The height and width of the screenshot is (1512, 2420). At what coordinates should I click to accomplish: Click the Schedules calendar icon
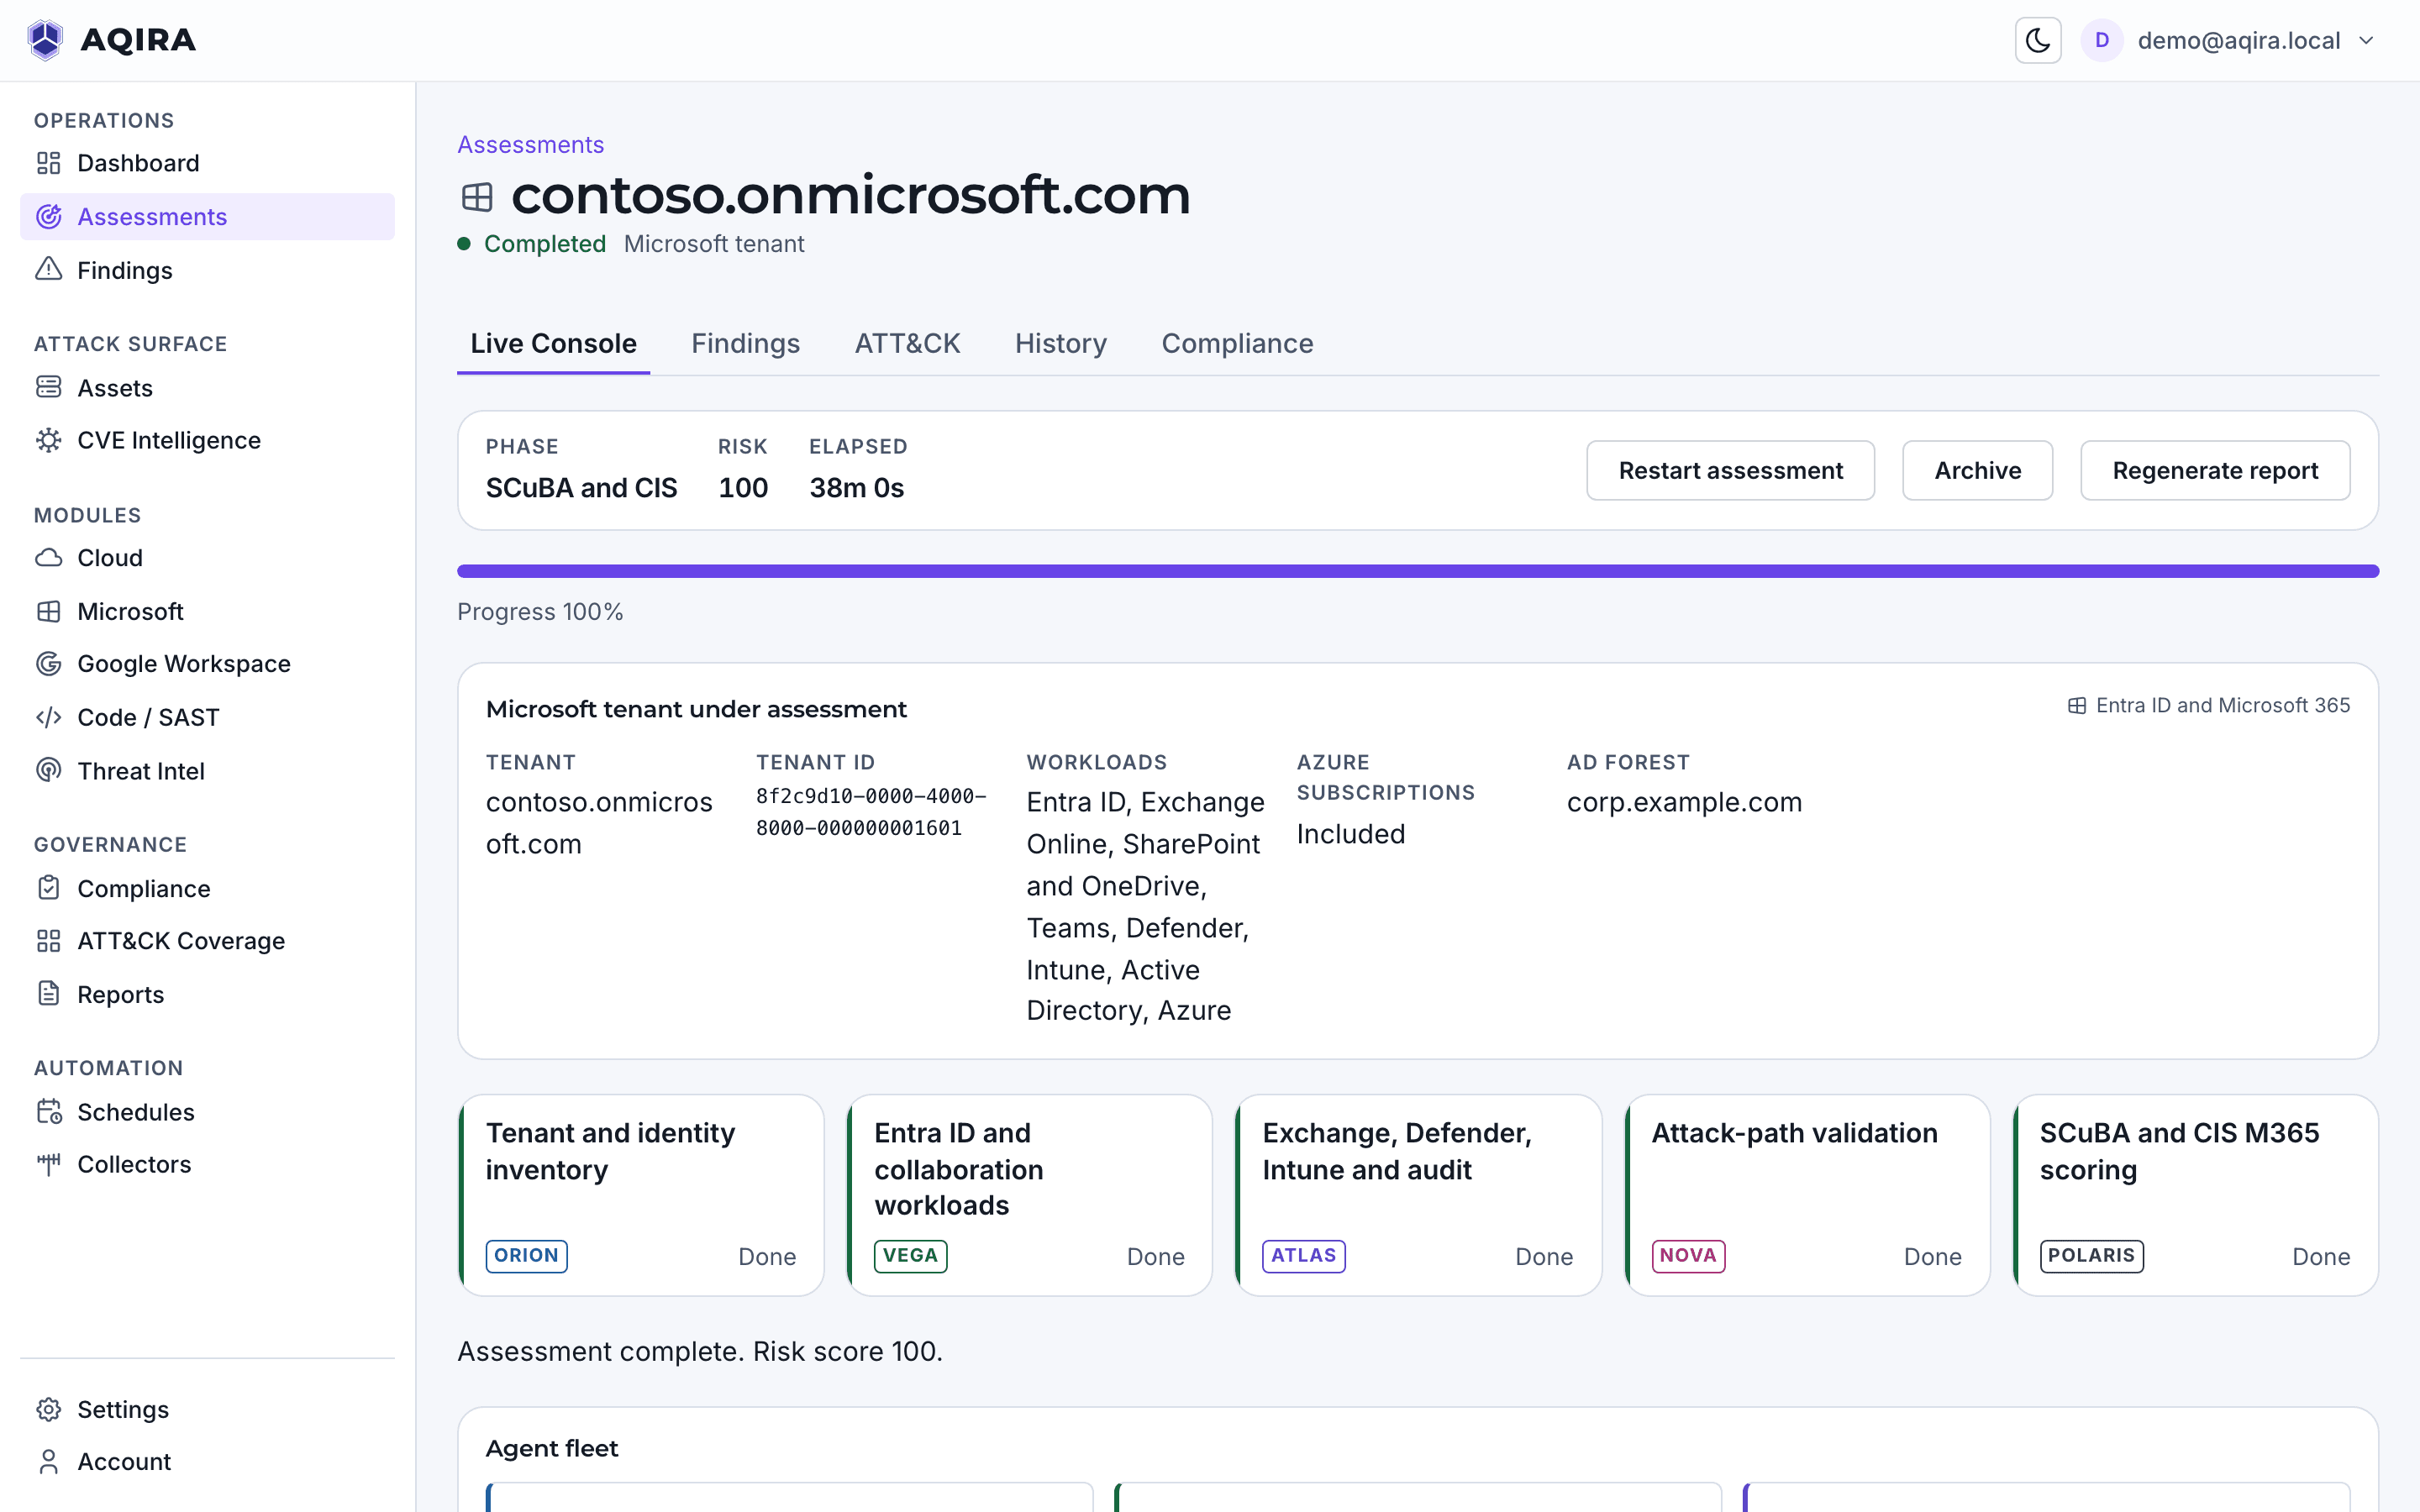coord(48,1112)
